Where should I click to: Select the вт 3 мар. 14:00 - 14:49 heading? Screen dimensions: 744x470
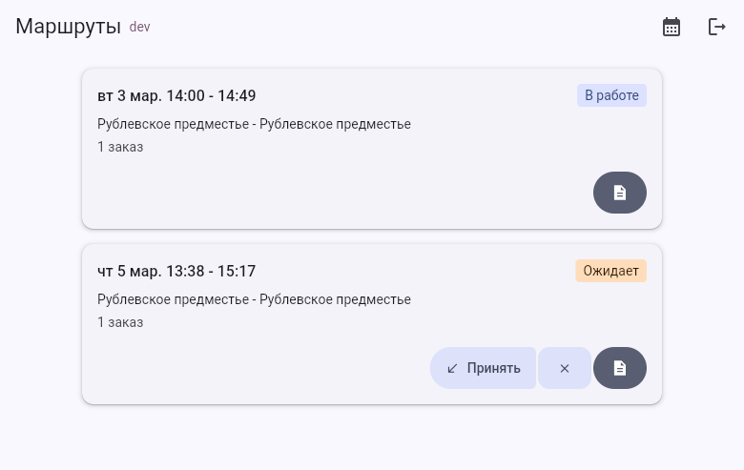coord(176,95)
